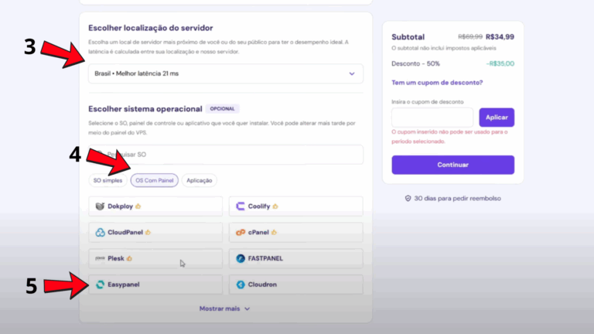Open the Tem um cupom de desconto link
This screenshot has width=594, height=334.
437,83
